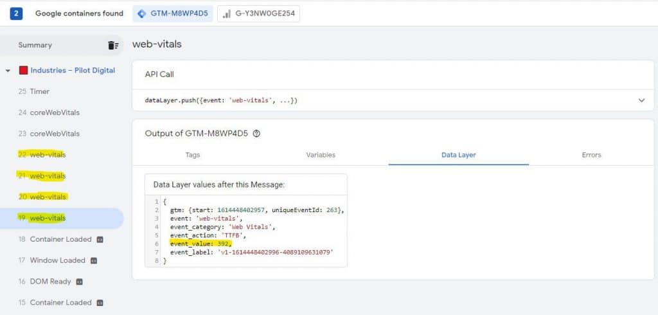Screen dimensions: 658x315
Task: Select event 17 Window Loaded
Action: [51, 260]
